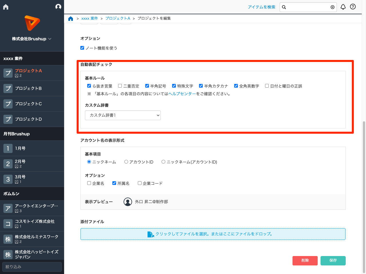Click the Brushup logo in the sidebar
Viewport: 366px width, 274px height.
pos(32,23)
